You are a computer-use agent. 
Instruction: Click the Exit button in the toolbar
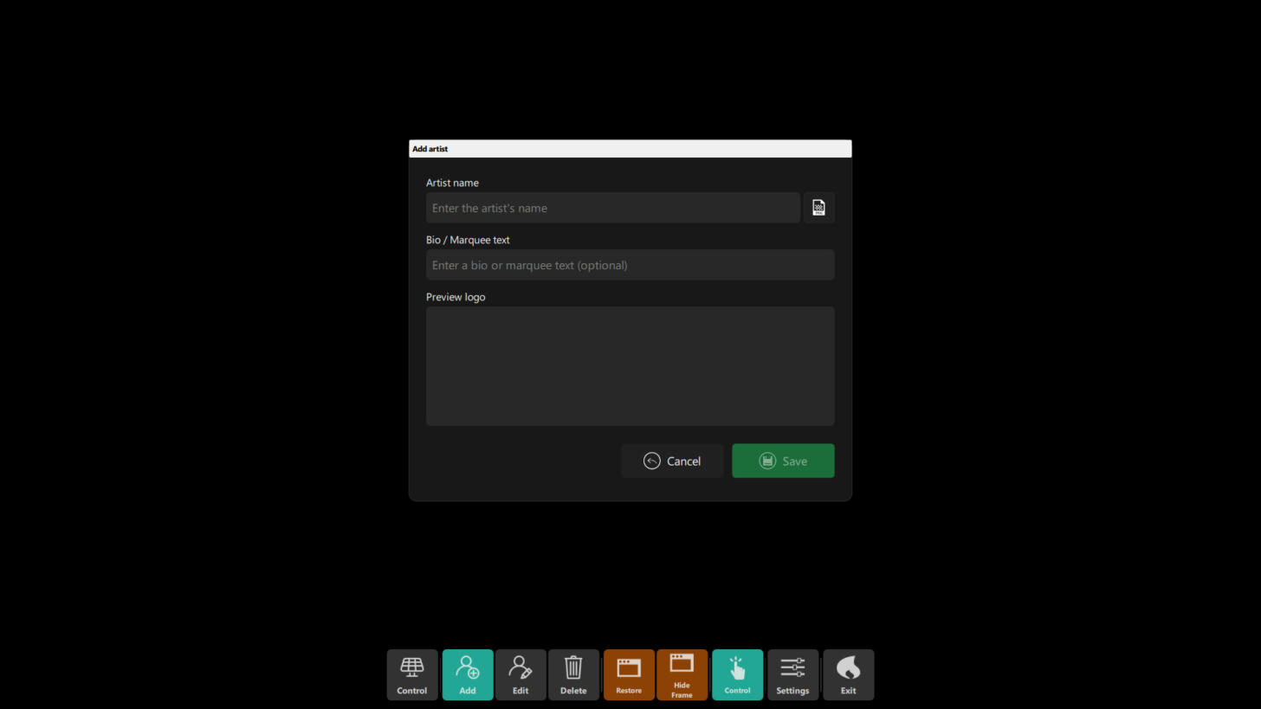[x=848, y=674]
